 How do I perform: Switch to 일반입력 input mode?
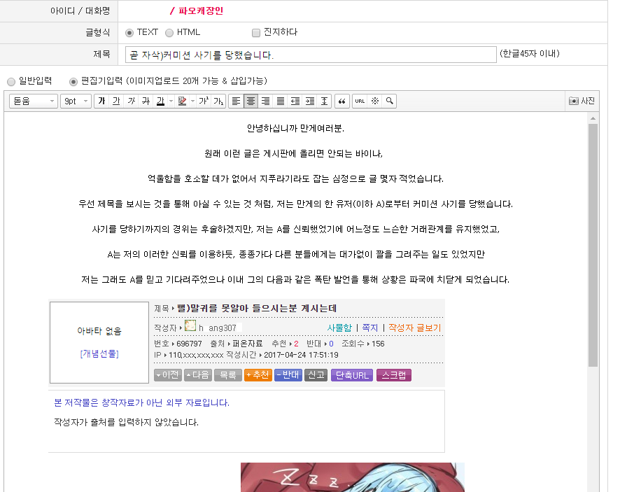pyautogui.click(x=11, y=81)
